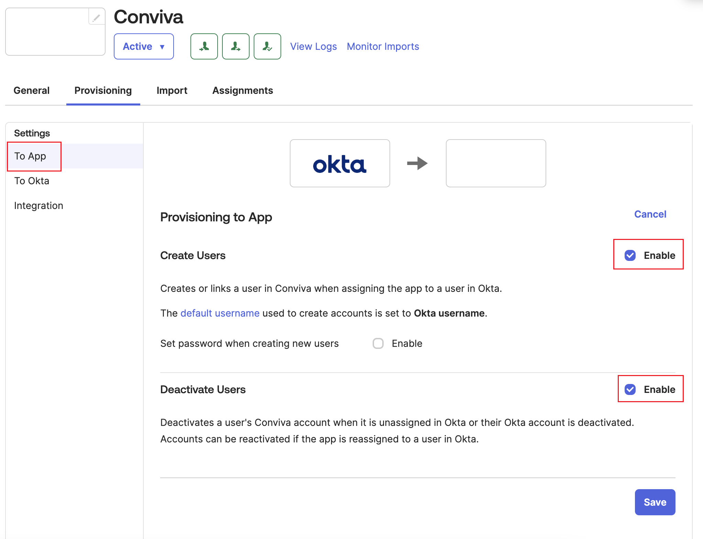Screen dimensions: 703x539
Task: Enable set password when creating new users
Action: point(378,343)
